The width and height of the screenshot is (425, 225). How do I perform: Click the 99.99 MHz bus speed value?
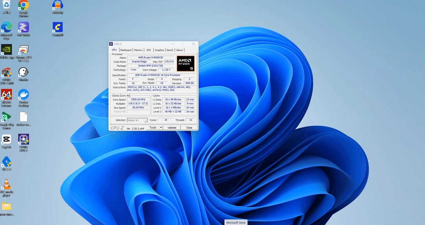click(x=138, y=108)
